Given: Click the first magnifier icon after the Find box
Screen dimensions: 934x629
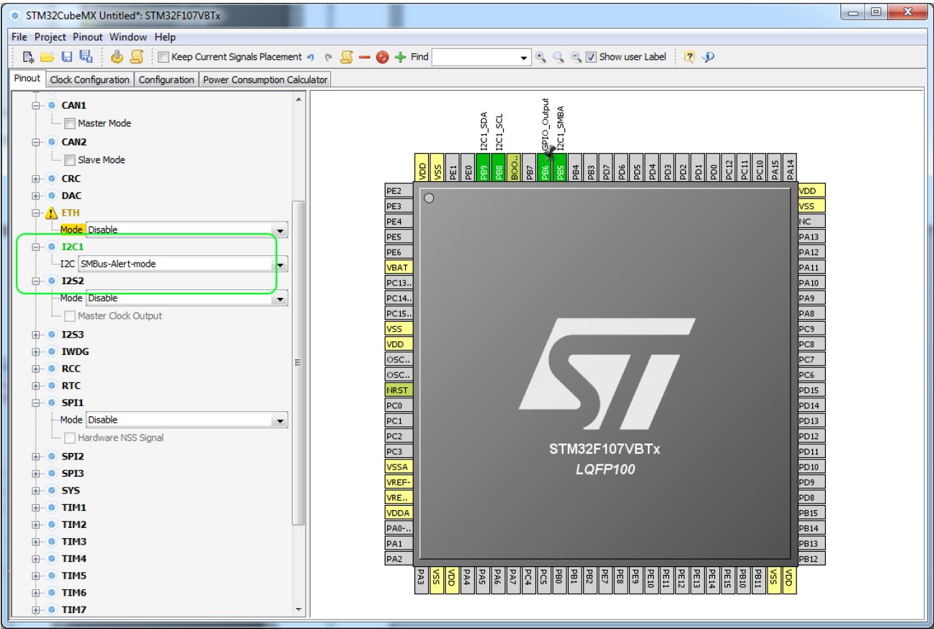Looking at the screenshot, I should (541, 57).
